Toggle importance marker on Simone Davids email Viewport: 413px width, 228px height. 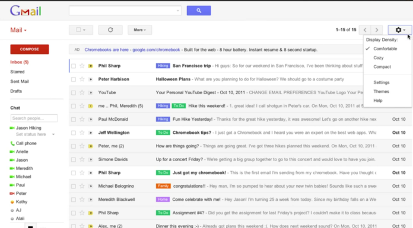pyautogui.click(x=91, y=159)
